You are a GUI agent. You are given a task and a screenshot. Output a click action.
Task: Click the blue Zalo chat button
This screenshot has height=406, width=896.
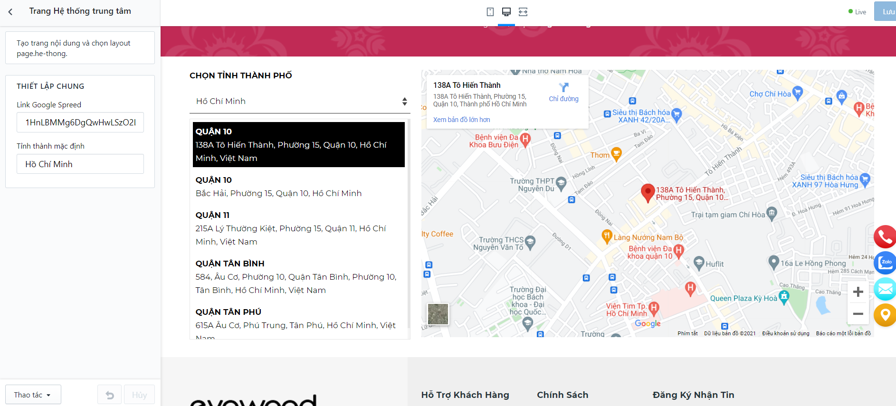[885, 263]
